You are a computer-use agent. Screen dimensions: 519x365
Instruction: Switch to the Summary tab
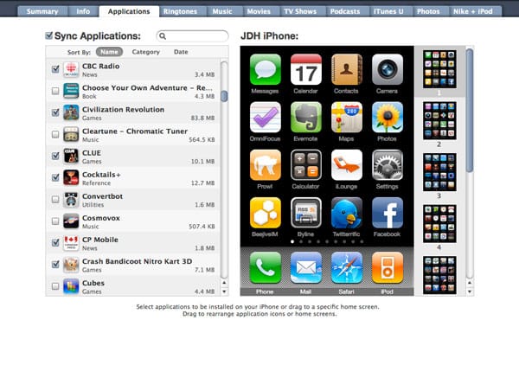pyautogui.click(x=42, y=11)
